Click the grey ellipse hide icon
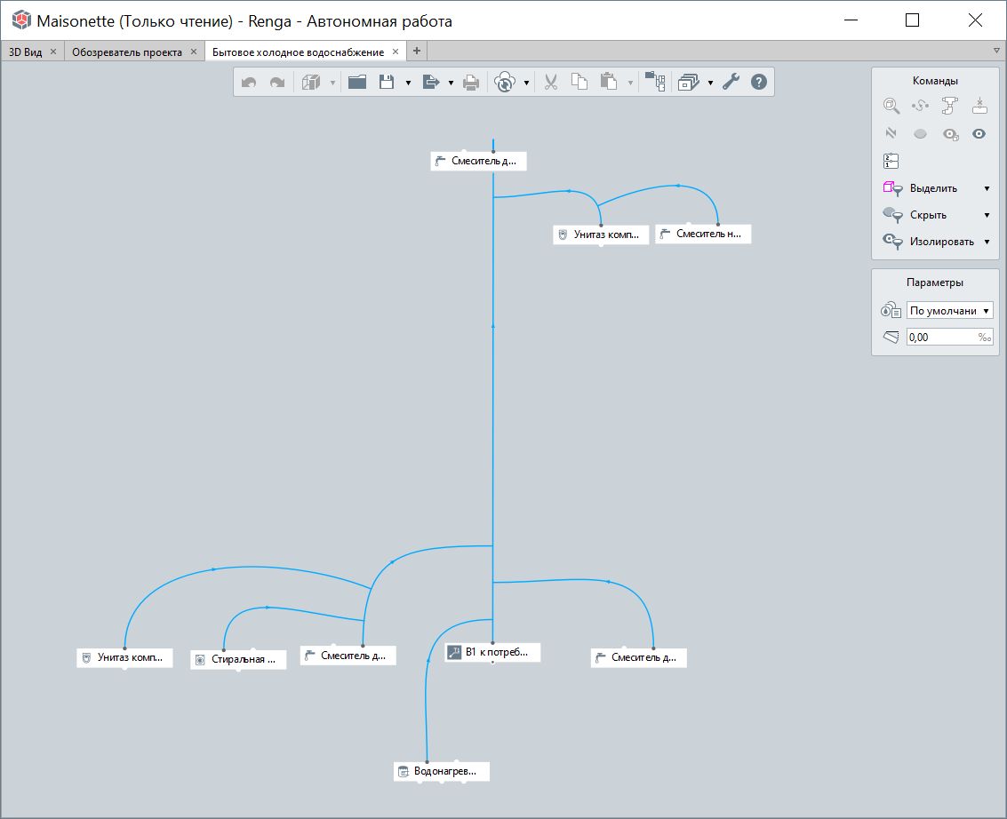This screenshot has width=1007, height=819. click(x=920, y=133)
